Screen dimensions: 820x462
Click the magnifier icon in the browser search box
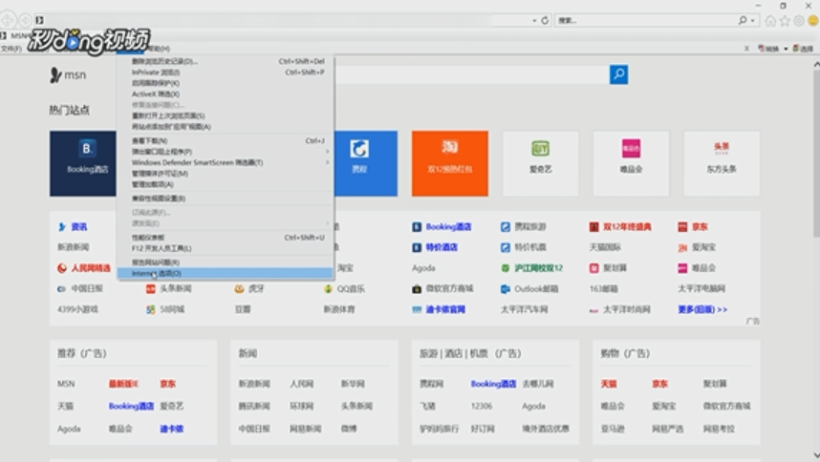pos(743,20)
